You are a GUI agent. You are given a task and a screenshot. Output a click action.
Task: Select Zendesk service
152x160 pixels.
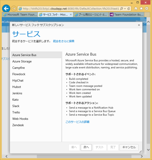(36, 125)
